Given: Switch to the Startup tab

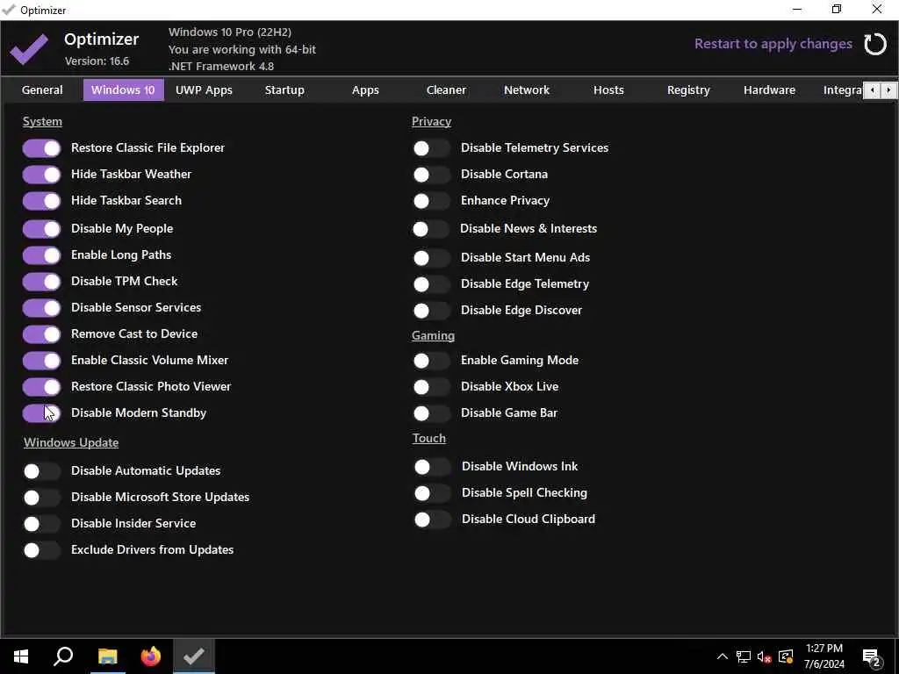Looking at the screenshot, I should pyautogui.click(x=284, y=90).
